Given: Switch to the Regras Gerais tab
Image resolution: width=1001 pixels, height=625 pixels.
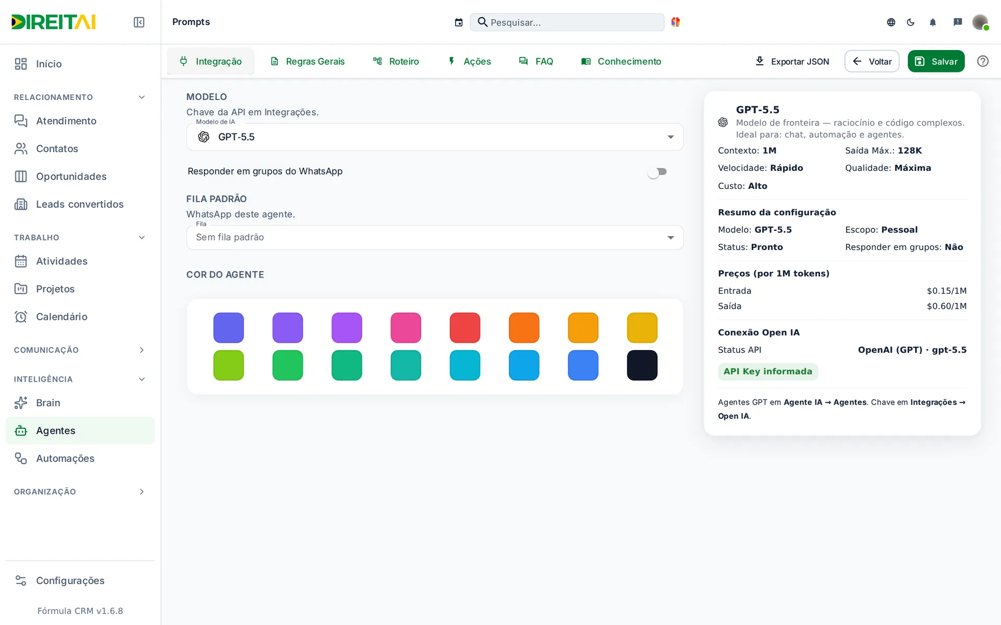Looking at the screenshot, I should 307,61.
